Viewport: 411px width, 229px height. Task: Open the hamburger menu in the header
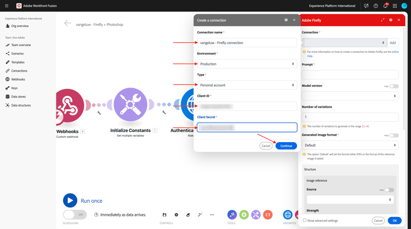click(x=7, y=6)
